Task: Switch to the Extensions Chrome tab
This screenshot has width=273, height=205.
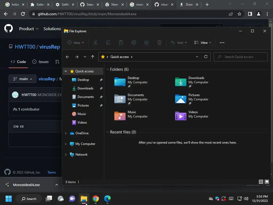Action: [40, 5]
